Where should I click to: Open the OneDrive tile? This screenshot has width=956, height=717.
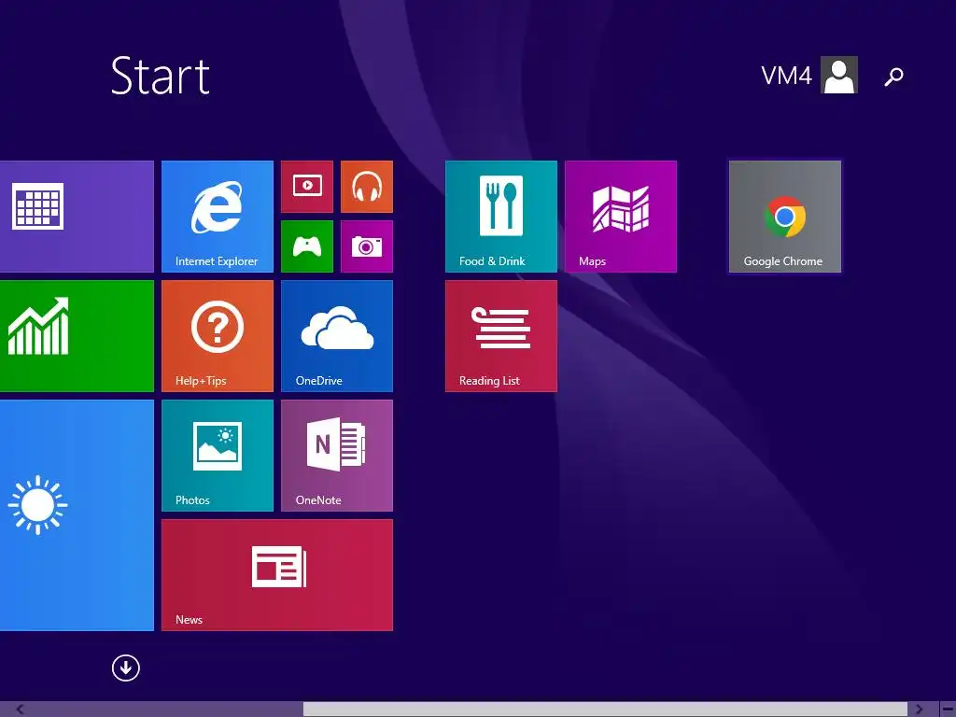click(x=336, y=336)
